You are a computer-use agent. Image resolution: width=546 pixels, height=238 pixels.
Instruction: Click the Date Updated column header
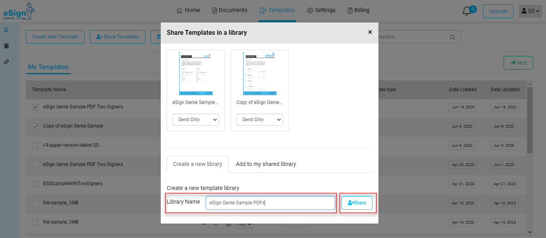pyautogui.click(x=505, y=90)
